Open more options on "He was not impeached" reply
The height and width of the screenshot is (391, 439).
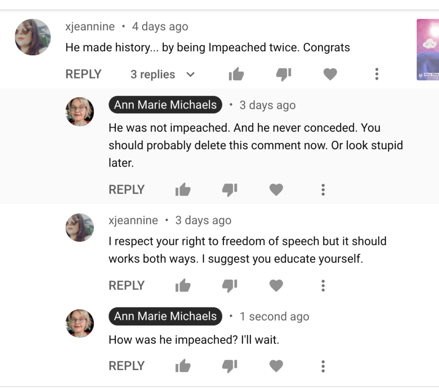point(323,189)
